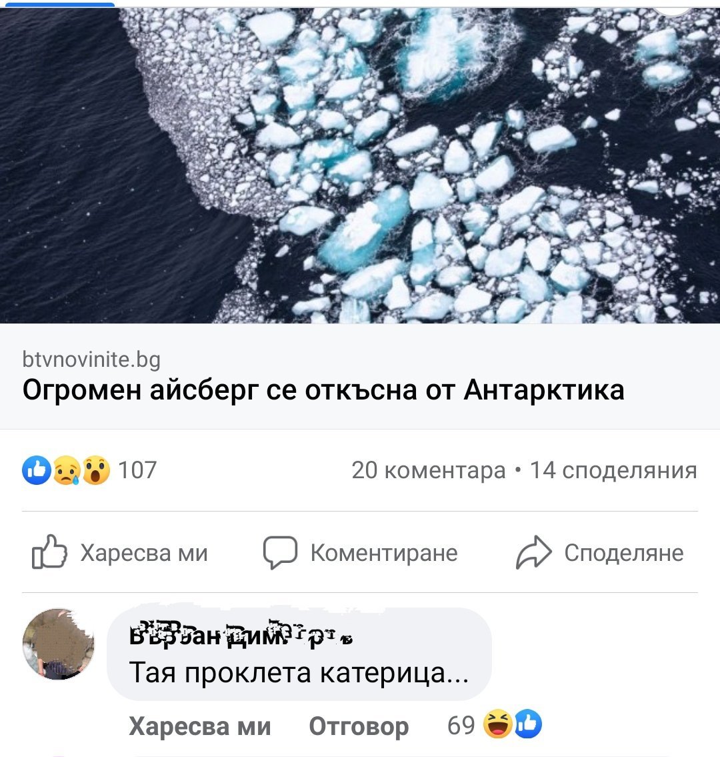Tap the blue like icon beside 69

pos(528,724)
